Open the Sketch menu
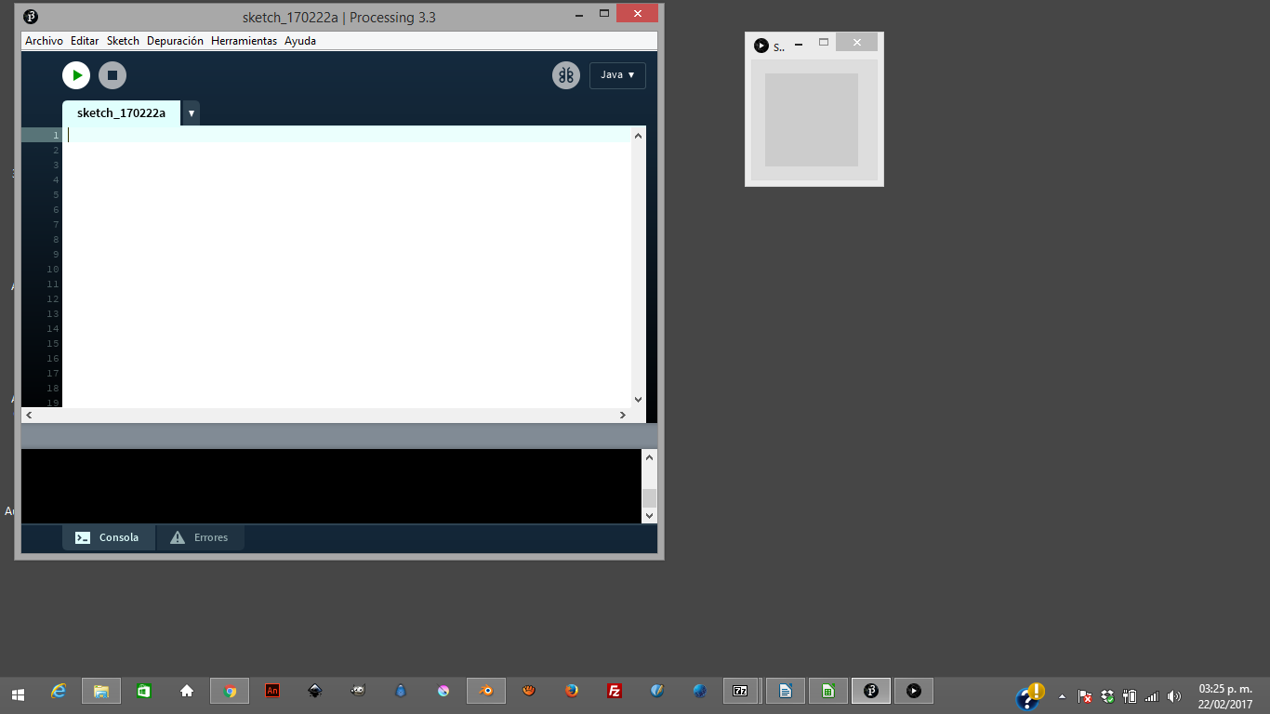 (x=123, y=41)
